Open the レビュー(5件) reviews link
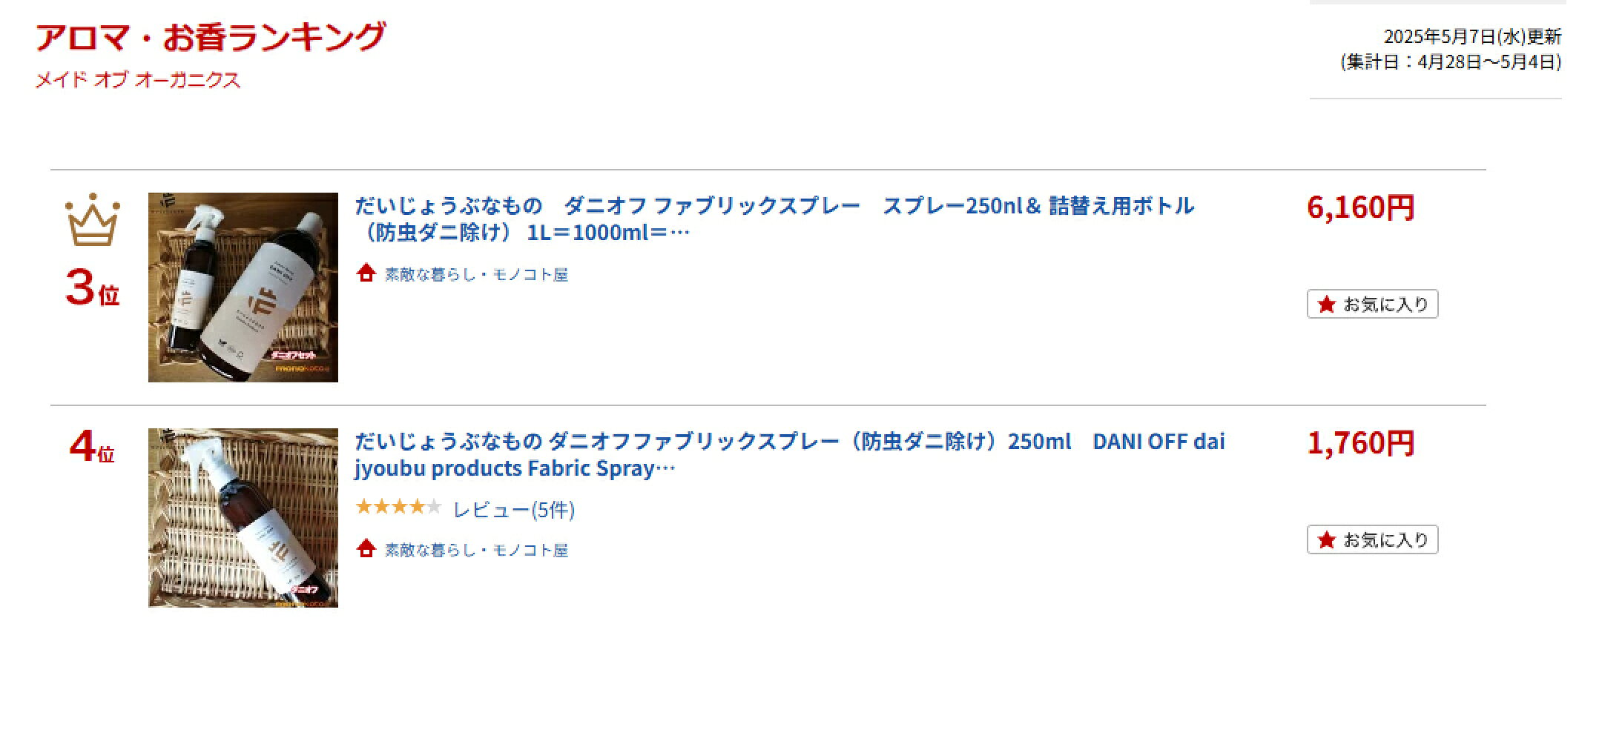This screenshot has width=1602, height=741. [514, 510]
